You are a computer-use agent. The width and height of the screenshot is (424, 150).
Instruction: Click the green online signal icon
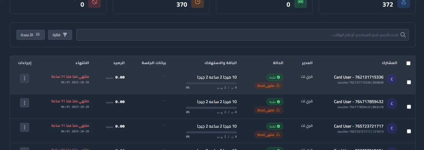click(x=300, y=3)
